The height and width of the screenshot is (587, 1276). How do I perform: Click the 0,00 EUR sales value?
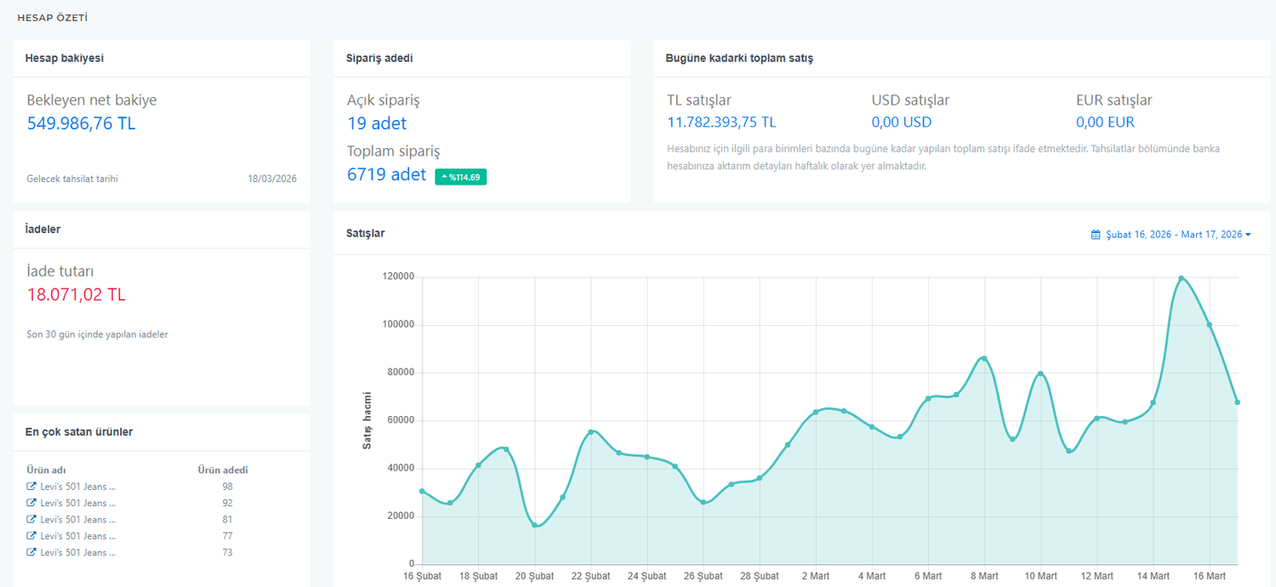point(1105,123)
